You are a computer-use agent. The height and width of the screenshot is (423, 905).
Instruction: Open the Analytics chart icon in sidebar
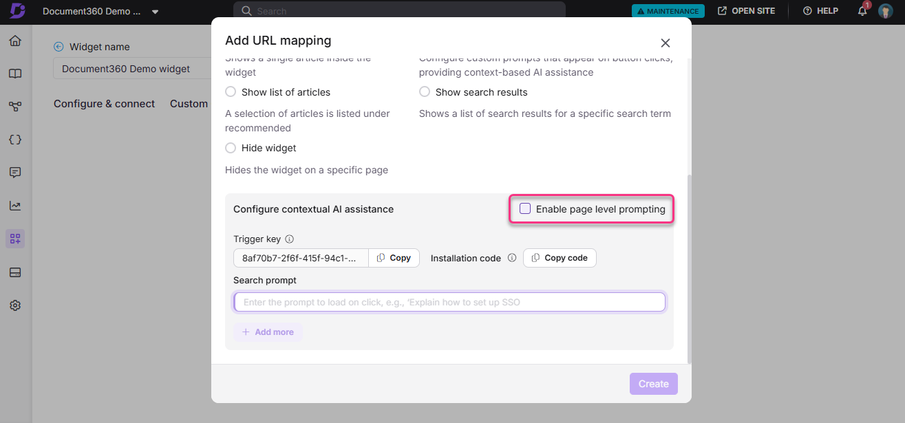pyautogui.click(x=15, y=206)
